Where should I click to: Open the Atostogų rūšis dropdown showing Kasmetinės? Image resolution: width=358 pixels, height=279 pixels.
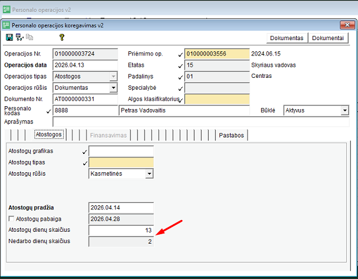pyautogui.click(x=149, y=174)
